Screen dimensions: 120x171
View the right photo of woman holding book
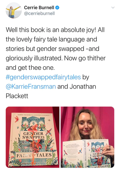[88, 137]
